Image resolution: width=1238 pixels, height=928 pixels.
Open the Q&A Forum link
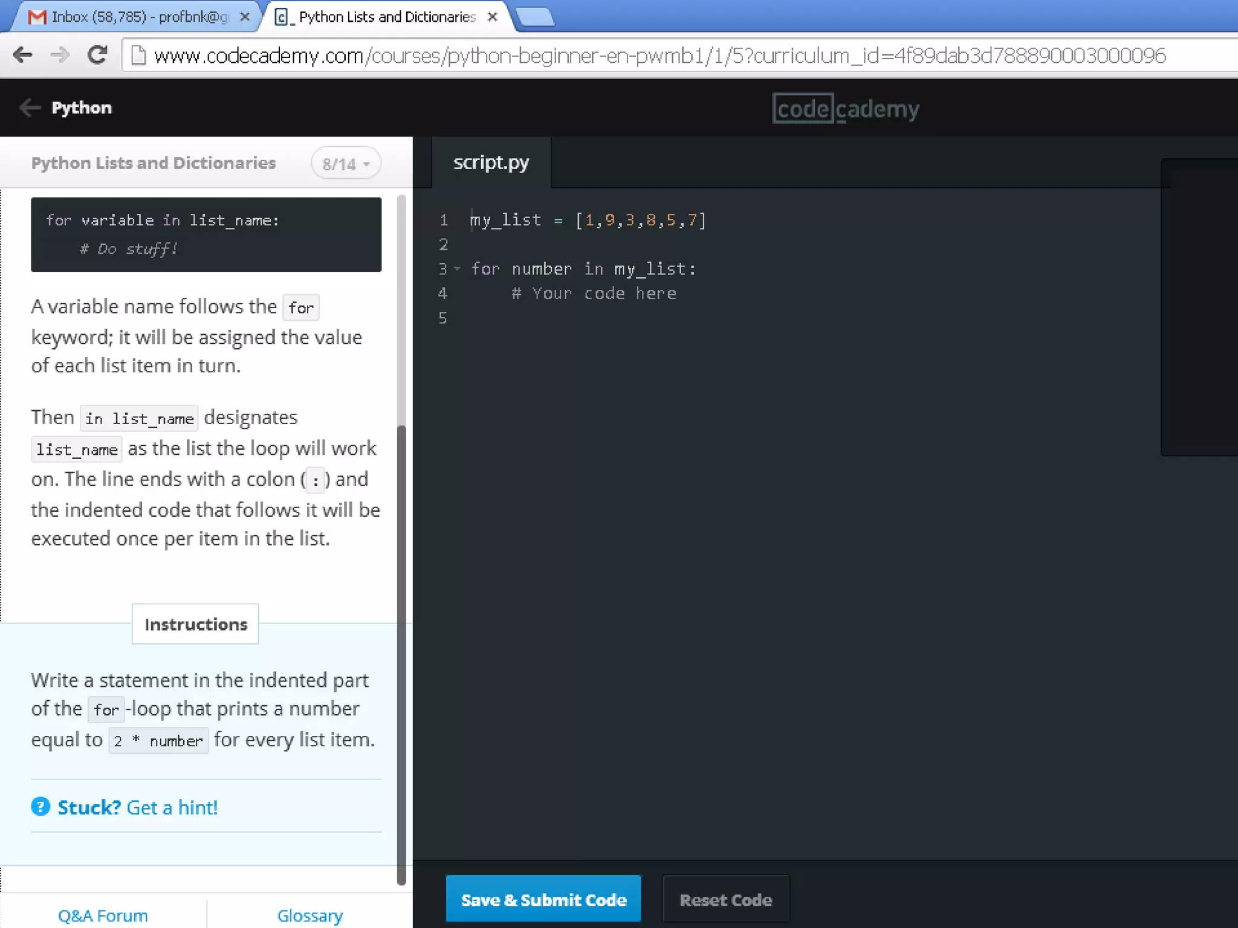pos(103,915)
